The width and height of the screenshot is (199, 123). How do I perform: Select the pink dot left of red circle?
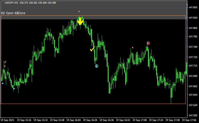[x=133, y=47]
